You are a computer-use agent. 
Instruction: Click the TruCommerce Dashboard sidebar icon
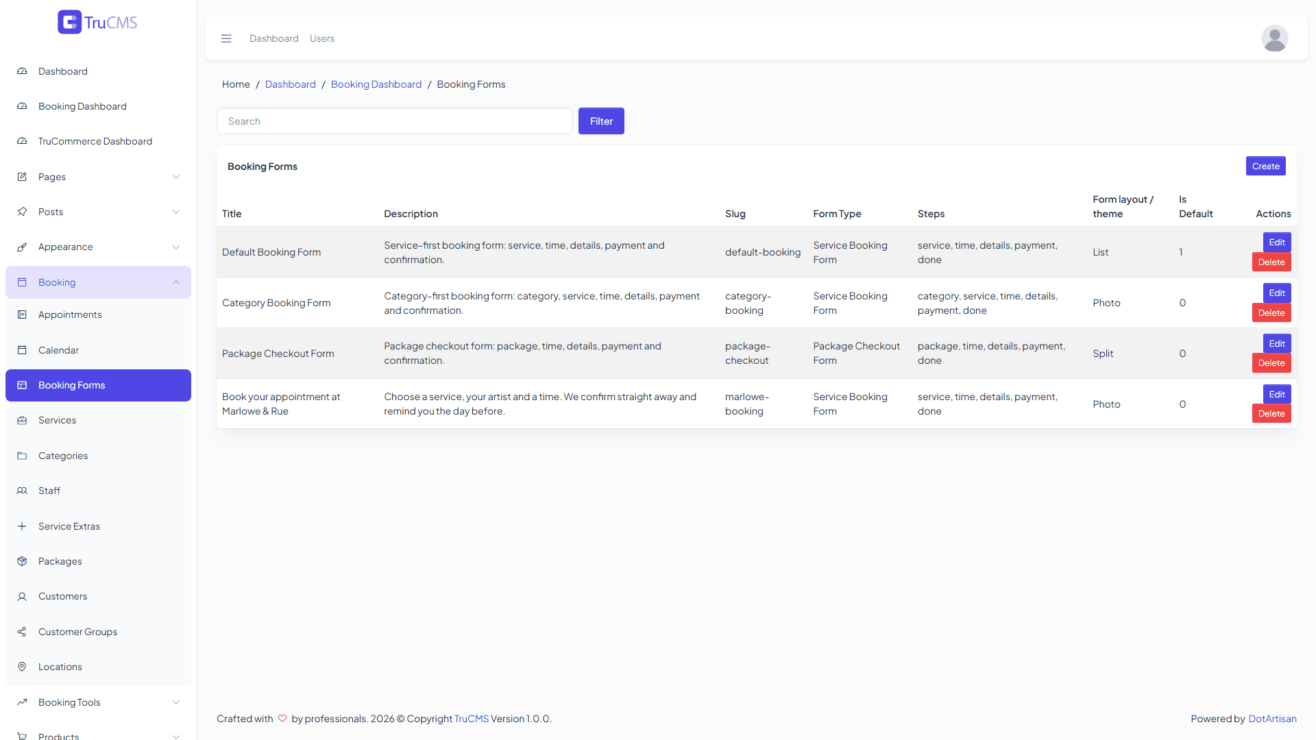[x=22, y=141]
